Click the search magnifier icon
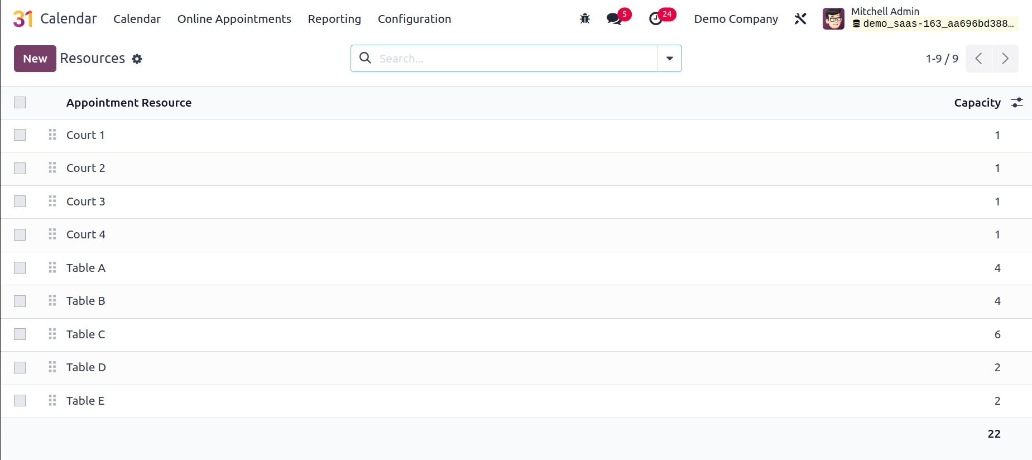This screenshot has height=460, width=1032. click(365, 58)
